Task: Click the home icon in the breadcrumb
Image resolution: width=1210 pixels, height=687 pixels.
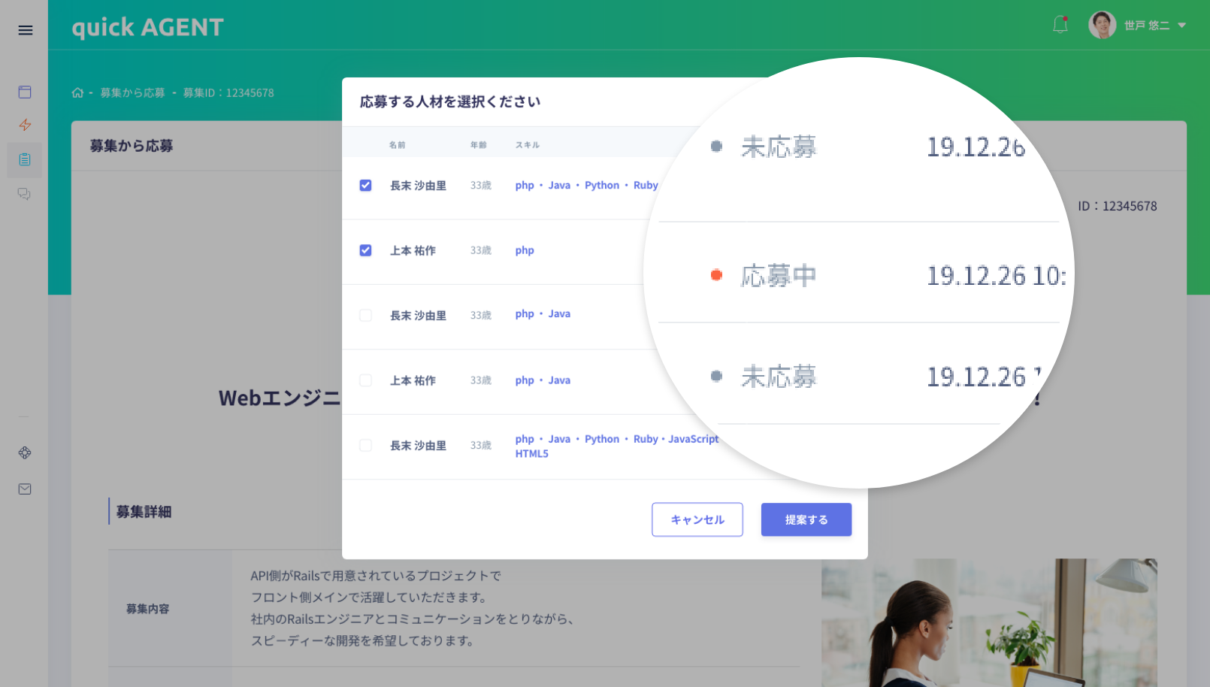Action: click(77, 92)
